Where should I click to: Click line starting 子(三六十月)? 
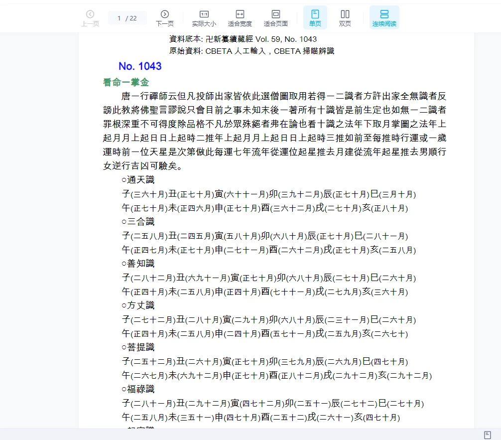click(269, 194)
